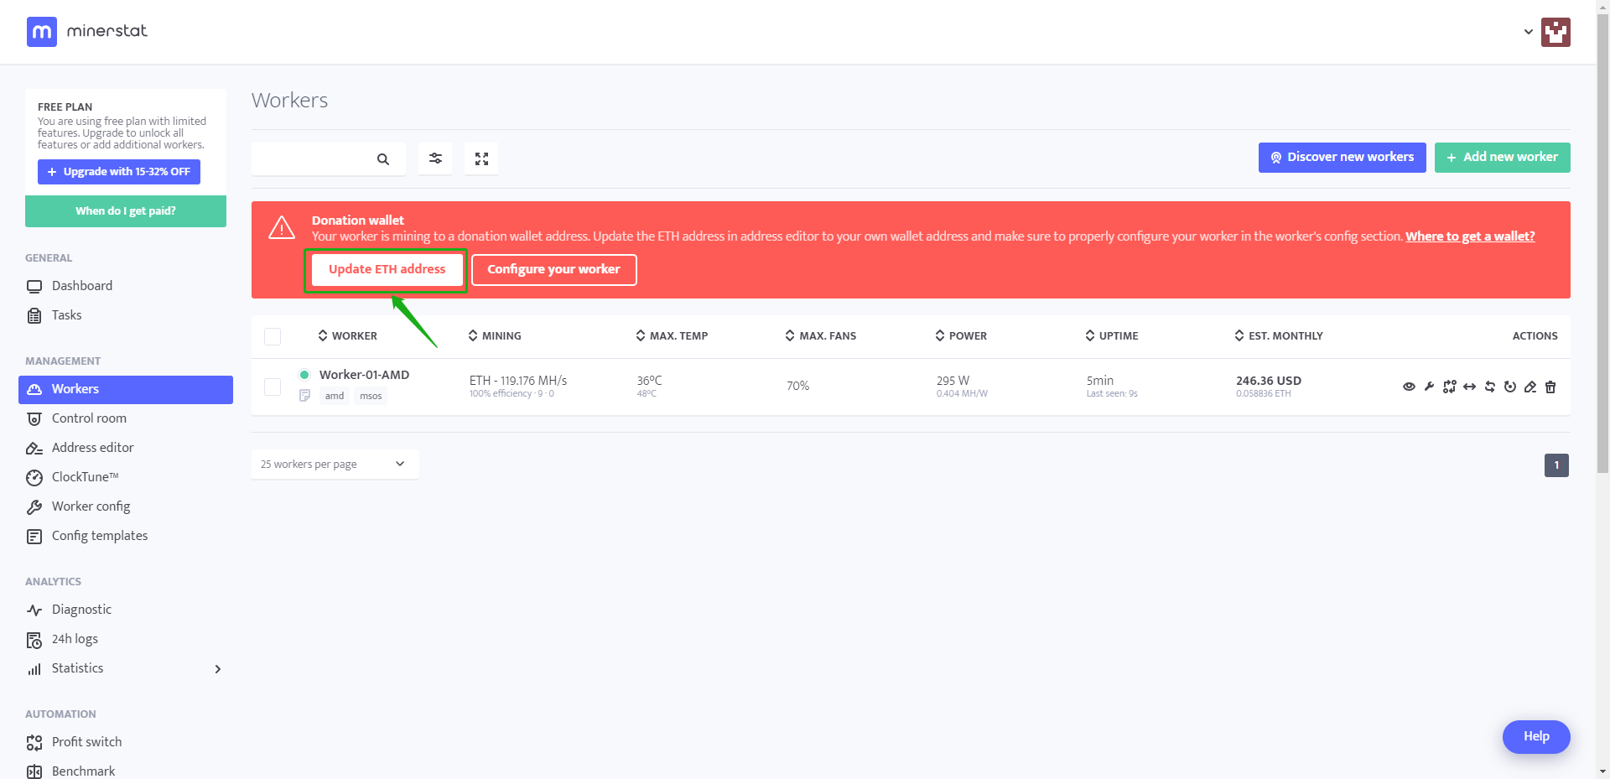Click the reboot circular arrow action icon
This screenshot has height=779, width=1610.
[1510, 387]
